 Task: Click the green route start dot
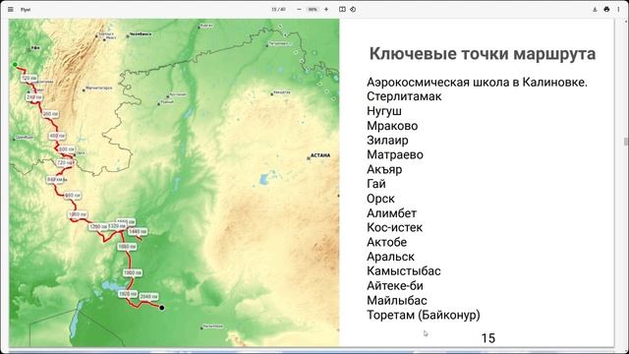(x=16, y=65)
